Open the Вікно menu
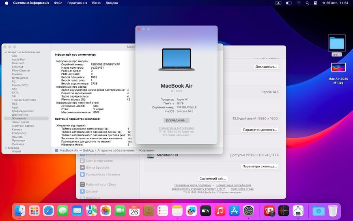 pyautogui.click(x=96, y=3)
